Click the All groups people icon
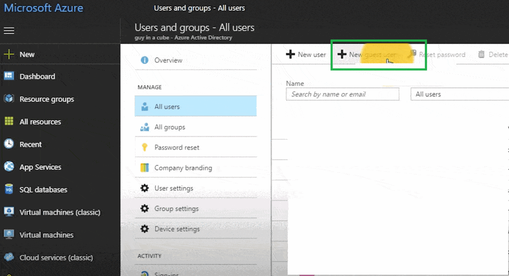The width and height of the screenshot is (509, 276). [144, 127]
